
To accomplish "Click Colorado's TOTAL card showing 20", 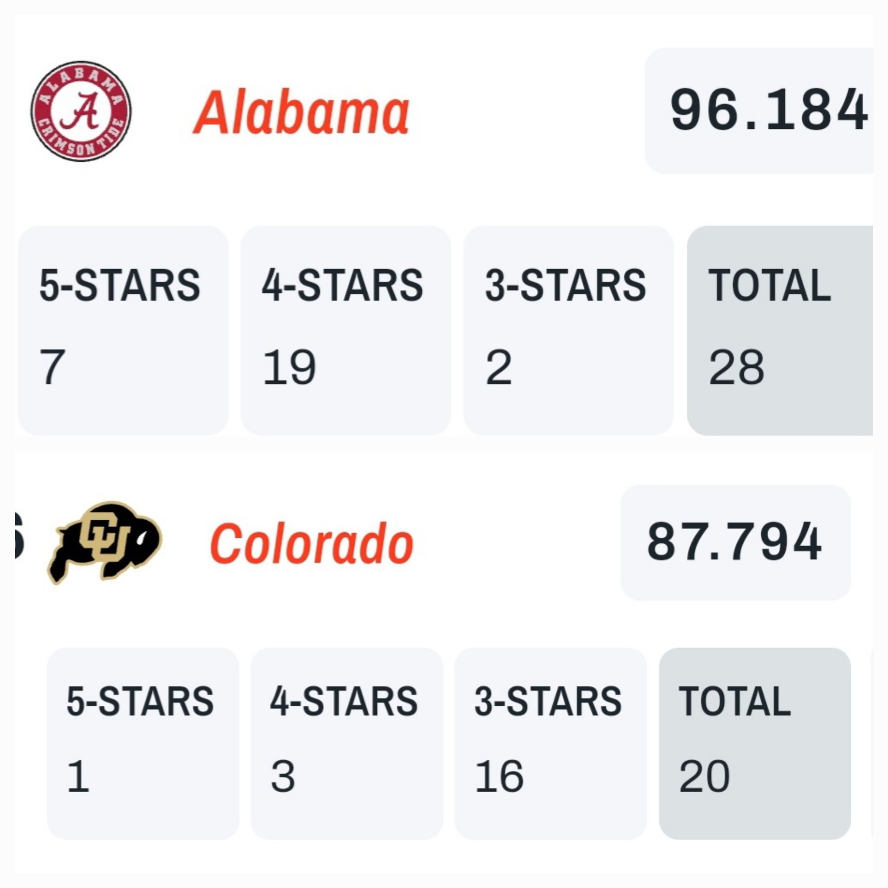I will [755, 744].
